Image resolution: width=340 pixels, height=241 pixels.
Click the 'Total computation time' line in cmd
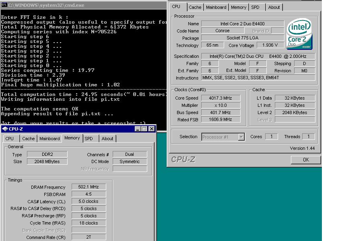84,94
